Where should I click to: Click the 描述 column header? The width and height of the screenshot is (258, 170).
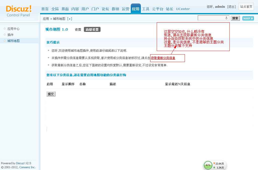(x=113, y=84)
